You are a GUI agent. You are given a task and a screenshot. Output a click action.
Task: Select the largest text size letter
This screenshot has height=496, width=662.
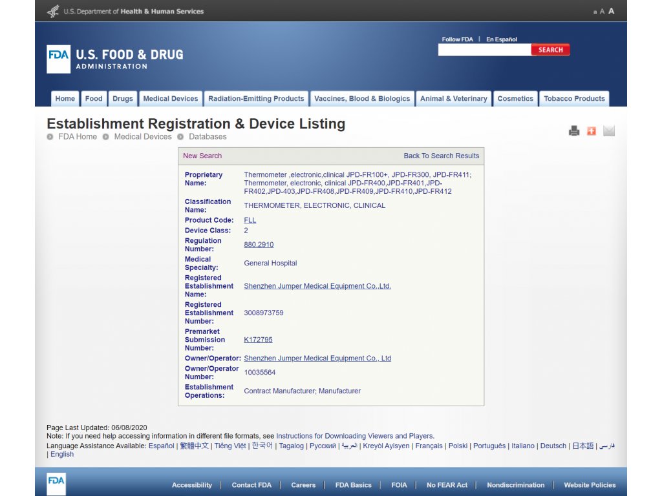coord(611,11)
